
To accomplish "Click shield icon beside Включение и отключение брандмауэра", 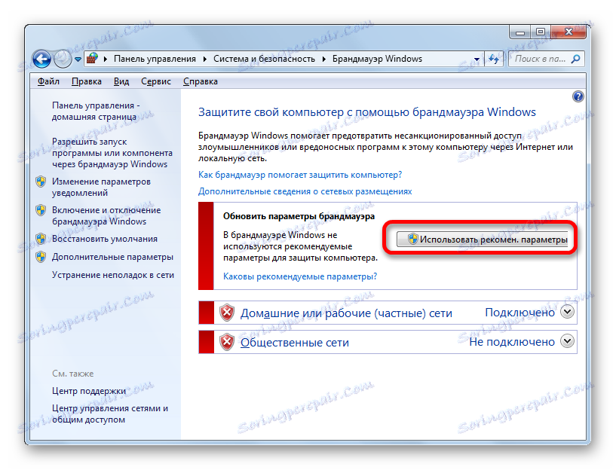I will (41, 210).
